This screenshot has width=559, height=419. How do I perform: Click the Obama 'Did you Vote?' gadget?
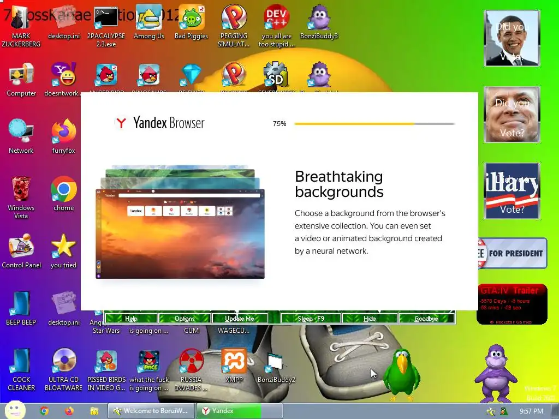pos(512,38)
